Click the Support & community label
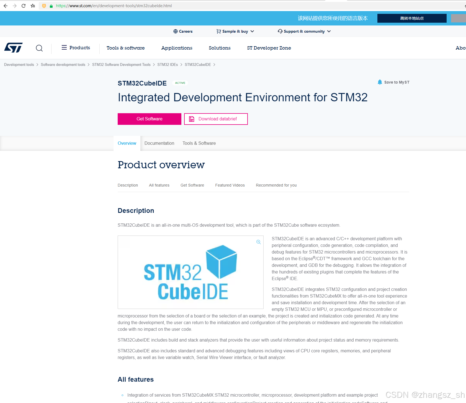 304,31
